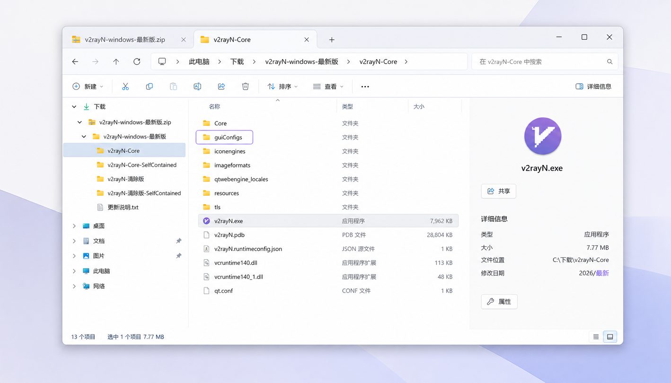Select the v2rayN-Core tab
The image size is (671, 383).
(256, 40)
